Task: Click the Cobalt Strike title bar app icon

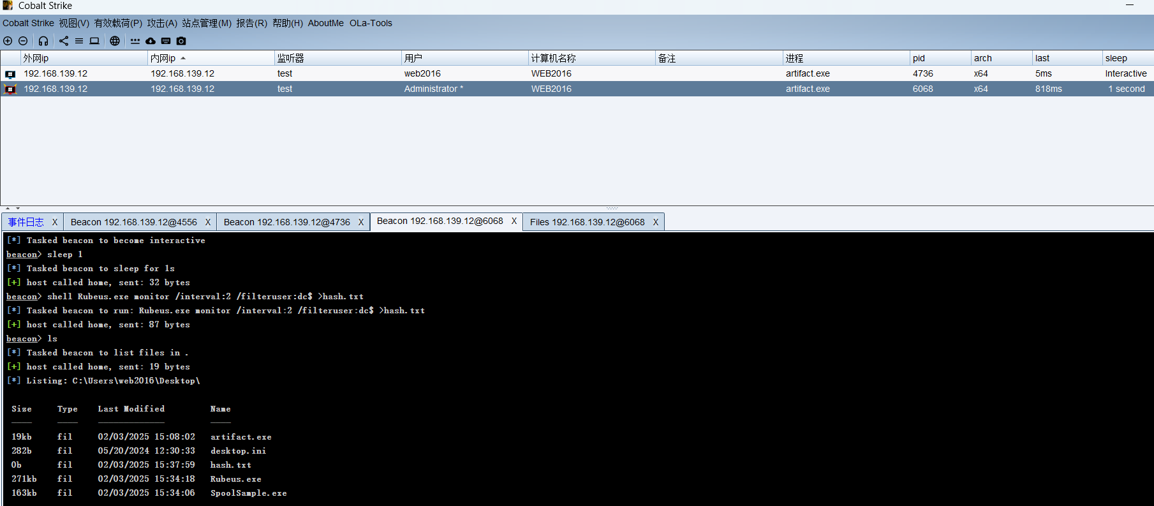Action: [x=8, y=6]
